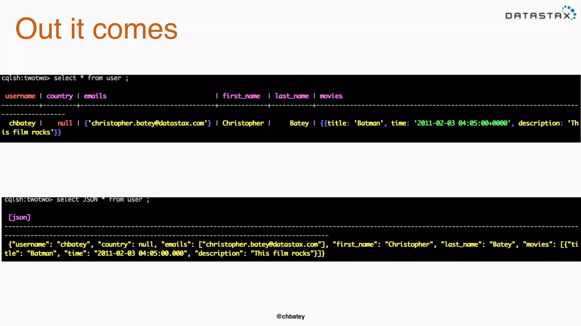The image size is (581, 326).
Task: Click the null country value
Action: (x=65, y=123)
